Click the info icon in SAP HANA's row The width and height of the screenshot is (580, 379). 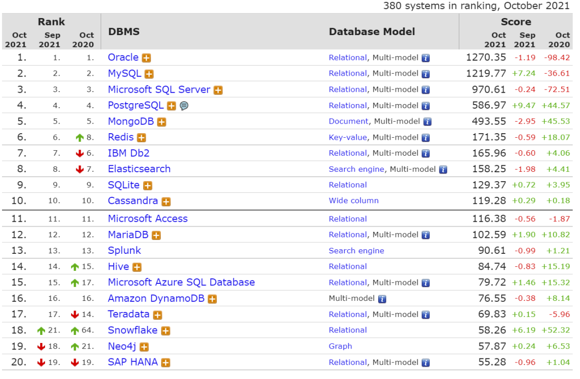coord(426,363)
